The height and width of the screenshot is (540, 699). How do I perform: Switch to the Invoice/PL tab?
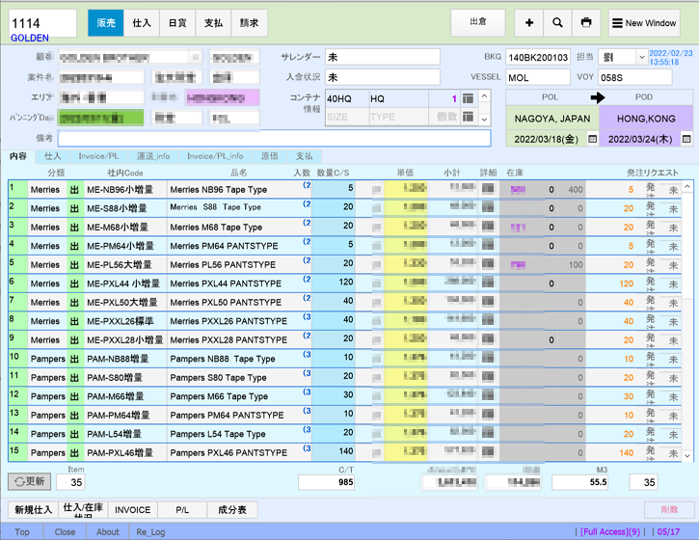click(x=99, y=156)
